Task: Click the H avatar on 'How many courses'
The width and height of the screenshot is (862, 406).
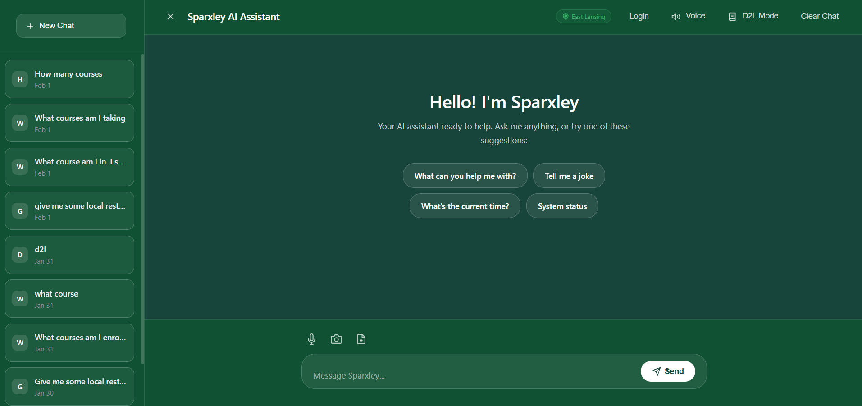Action: pyautogui.click(x=20, y=79)
